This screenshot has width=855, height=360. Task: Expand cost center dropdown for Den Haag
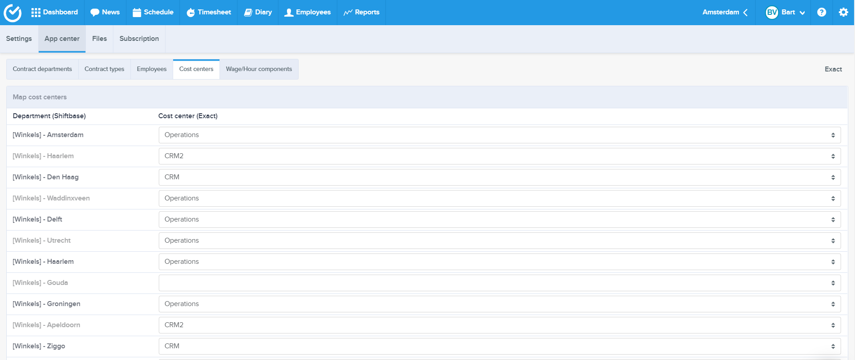pos(500,178)
